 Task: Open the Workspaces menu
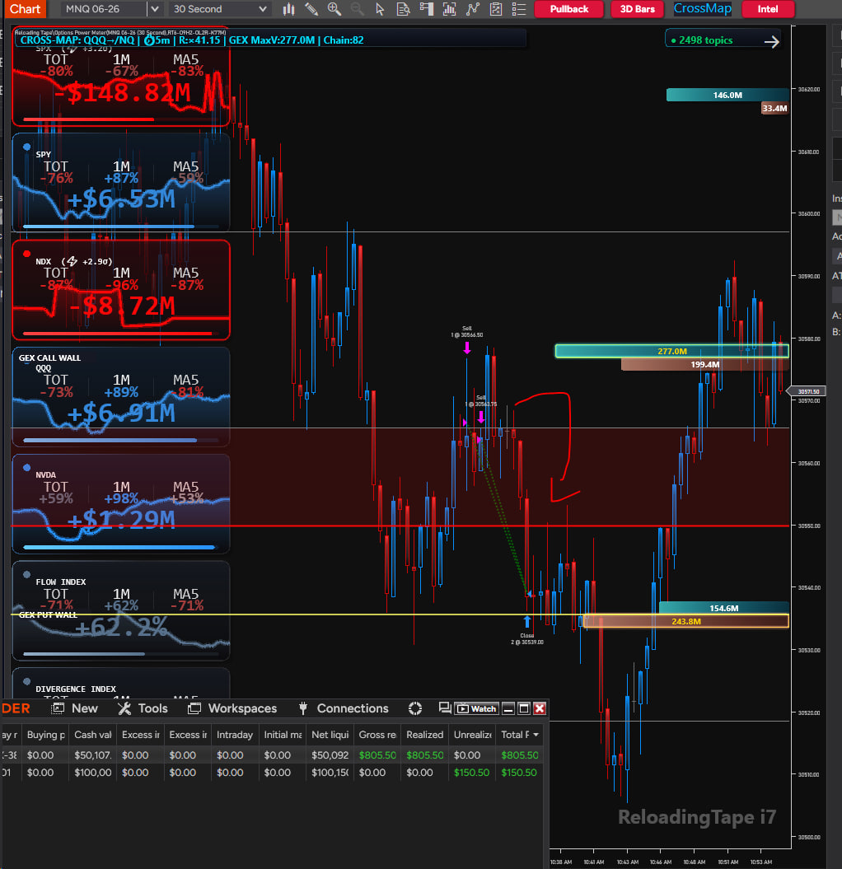242,708
